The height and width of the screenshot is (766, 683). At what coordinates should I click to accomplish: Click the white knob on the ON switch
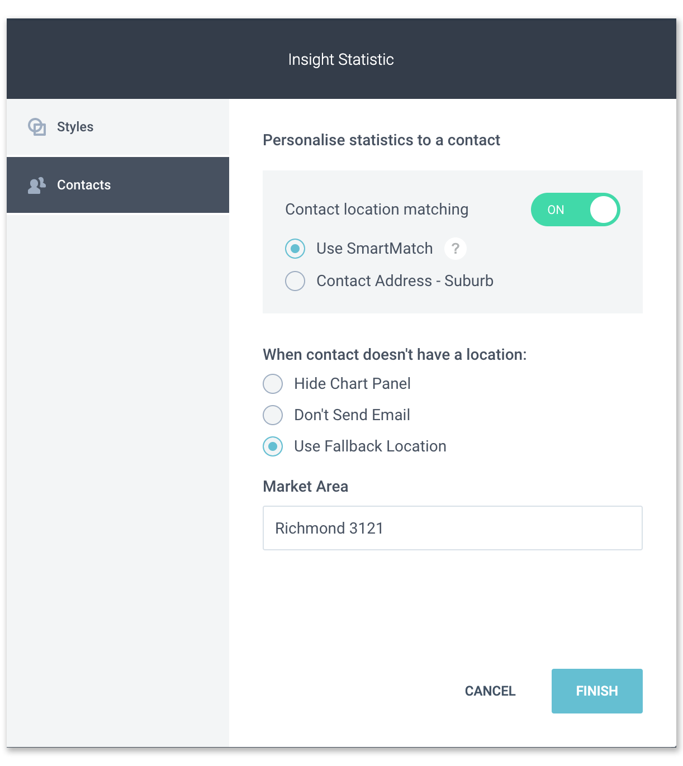coord(603,210)
